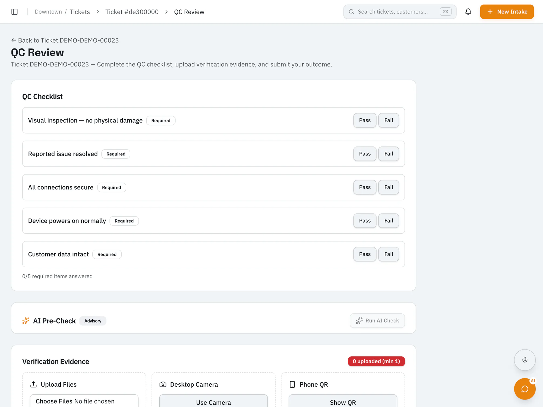Mark All connections secure as Fail

tap(389, 187)
